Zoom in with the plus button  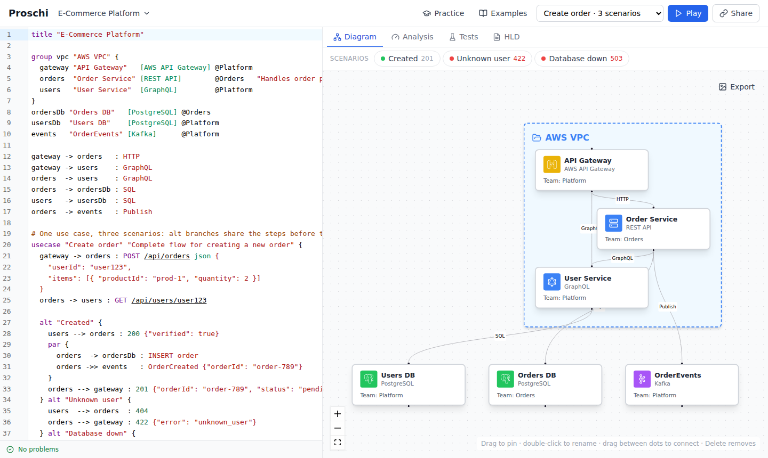(338, 414)
